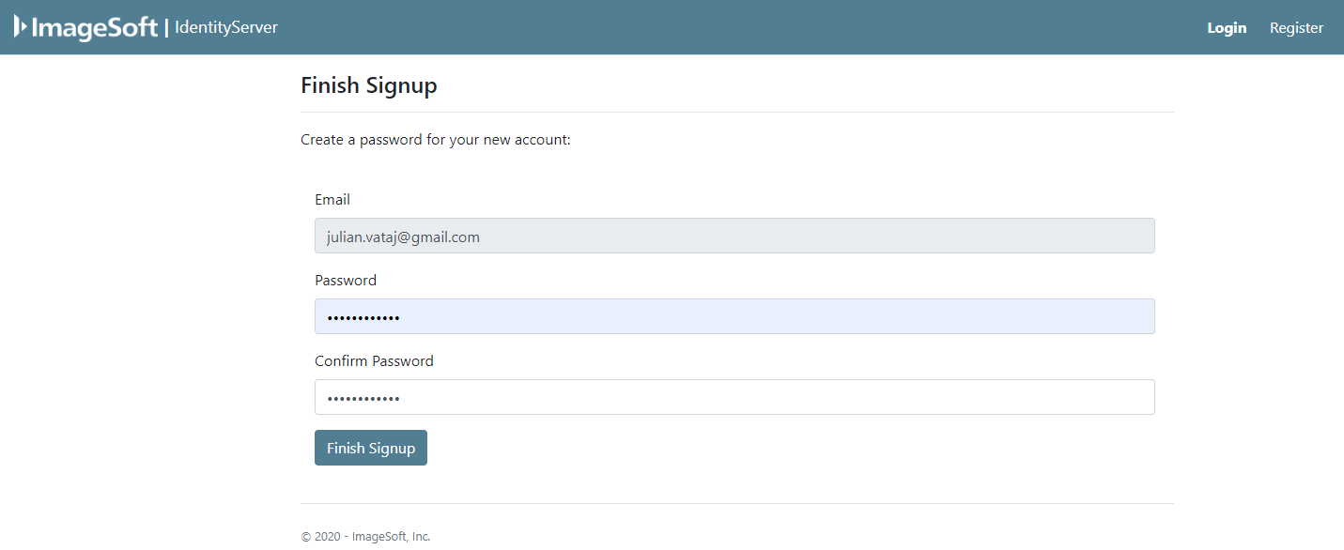Select the masked password dots
The height and width of the screenshot is (550, 1344).
click(x=363, y=316)
